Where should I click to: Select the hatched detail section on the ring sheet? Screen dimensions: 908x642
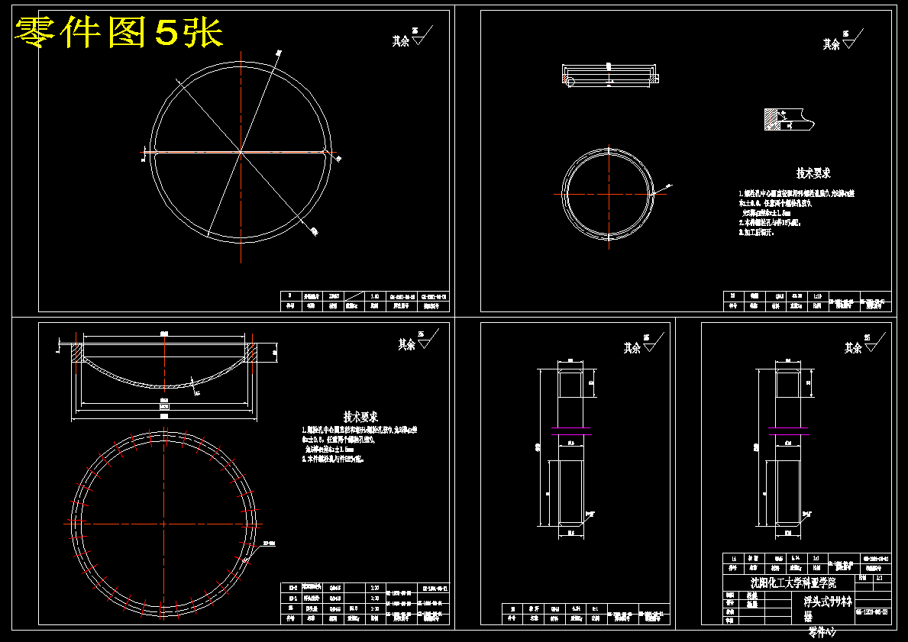[x=790, y=119]
